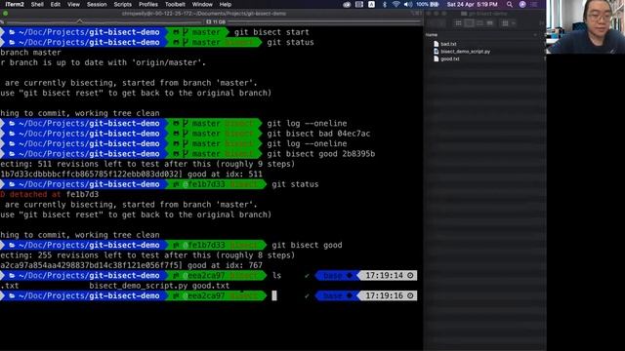Open Finder group-by dropdown
Image resolution: width=625 pixels, height=351 pixels.
(508, 23)
